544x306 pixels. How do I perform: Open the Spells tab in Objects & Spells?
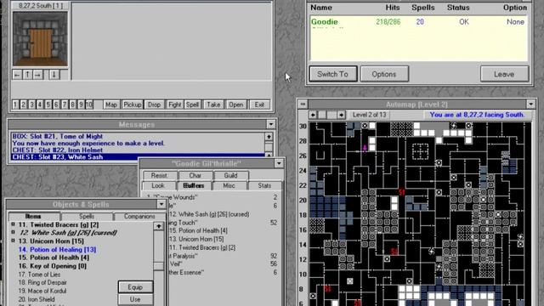pos(87,216)
